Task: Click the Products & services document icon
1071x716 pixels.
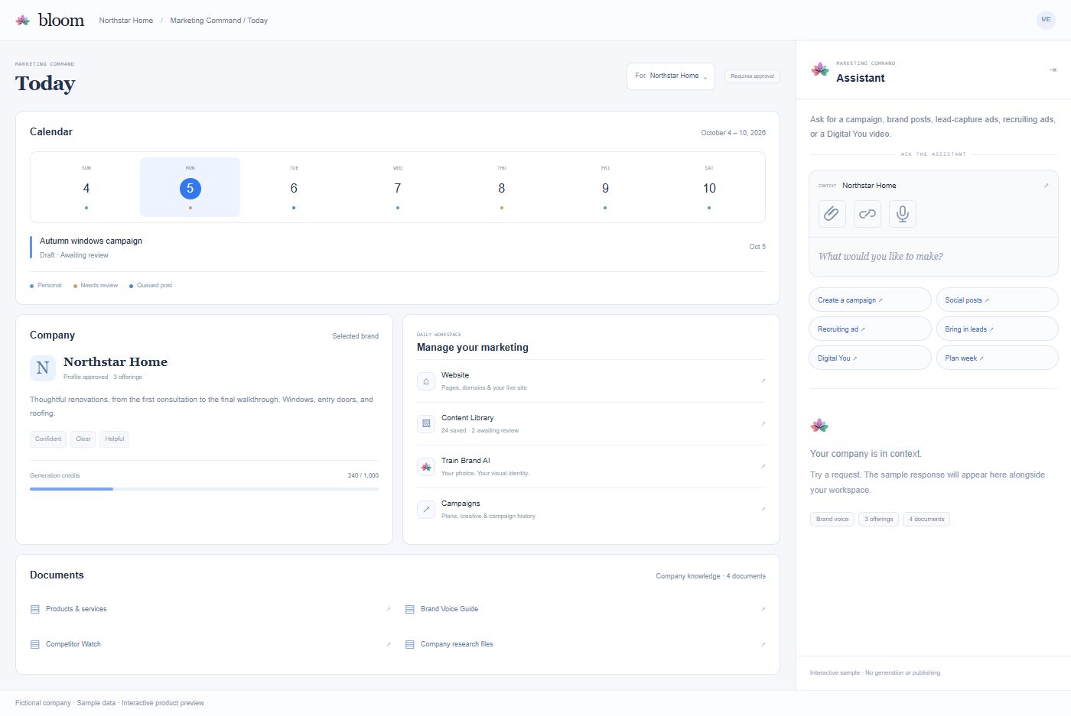Action: (34, 609)
